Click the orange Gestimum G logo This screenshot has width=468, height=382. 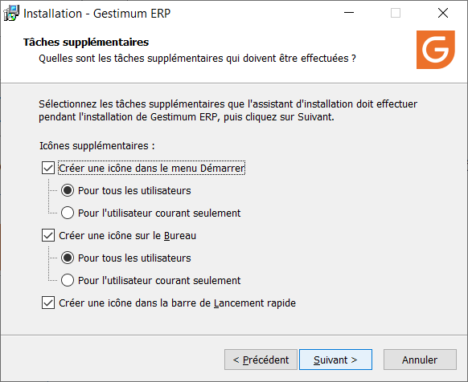pyautogui.click(x=436, y=50)
